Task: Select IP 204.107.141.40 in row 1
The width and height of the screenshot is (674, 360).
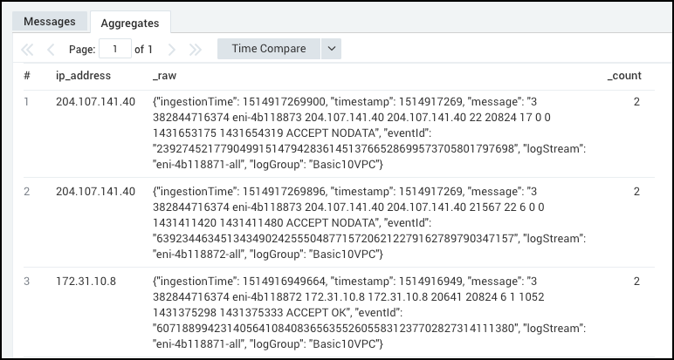Action: [95, 102]
